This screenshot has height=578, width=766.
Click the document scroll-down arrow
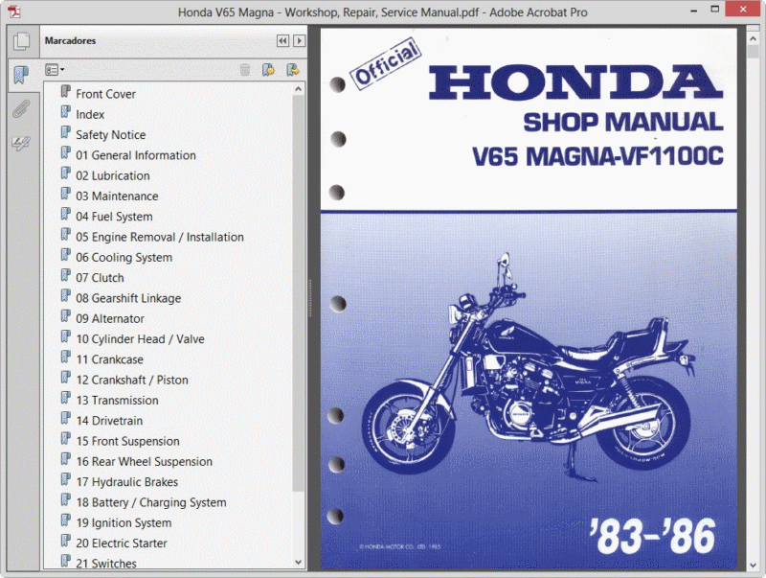753,566
